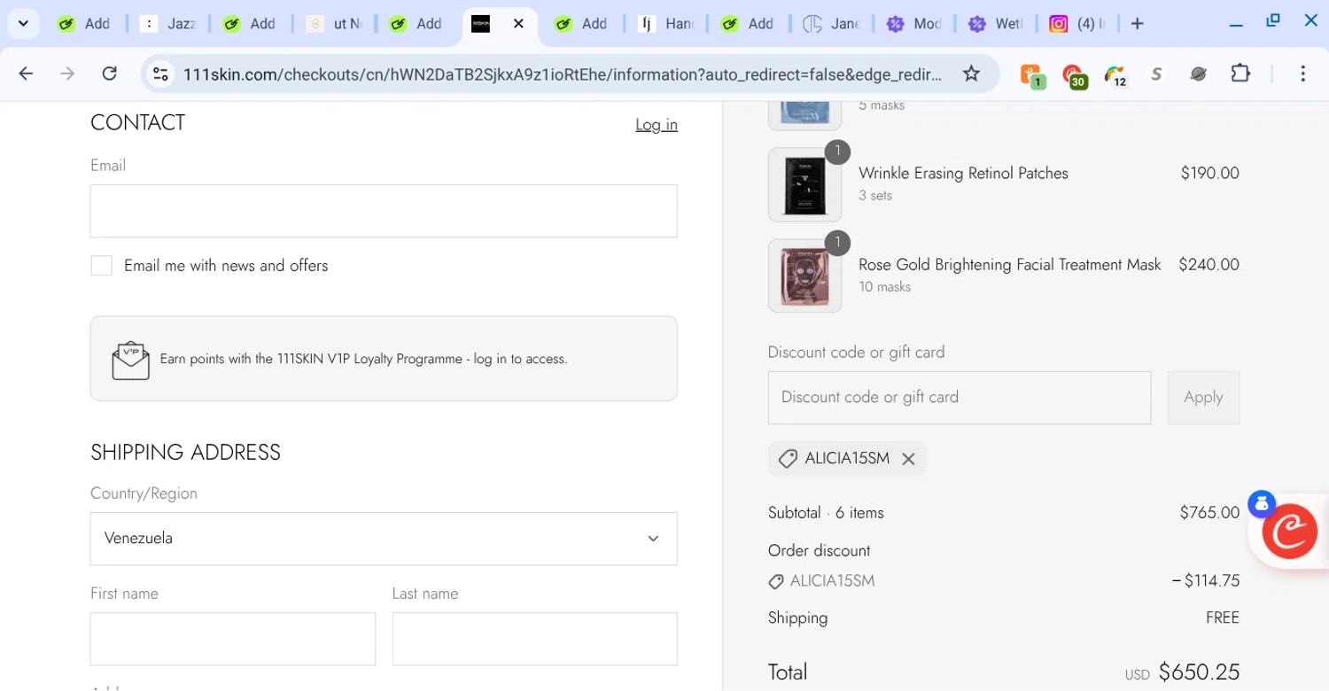Image resolution: width=1329 pixels, height=691 pixels.
Task: Close the active 111SKIN checkout tab
Action: pos(519,24)
